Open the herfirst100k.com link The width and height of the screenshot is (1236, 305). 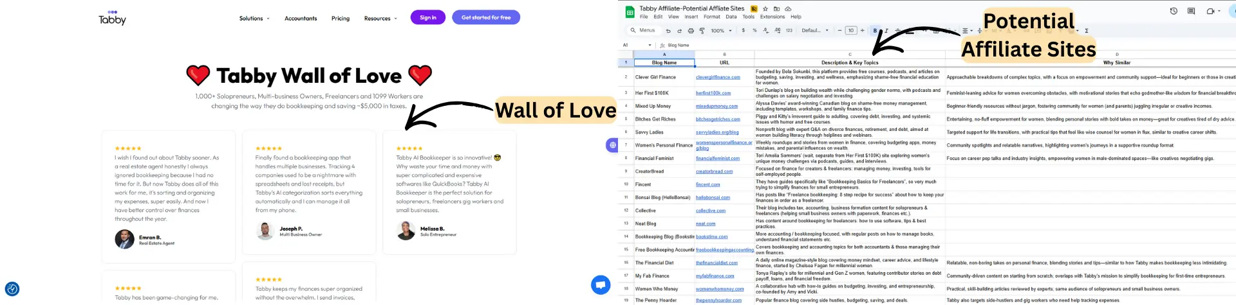coord(713,93)
